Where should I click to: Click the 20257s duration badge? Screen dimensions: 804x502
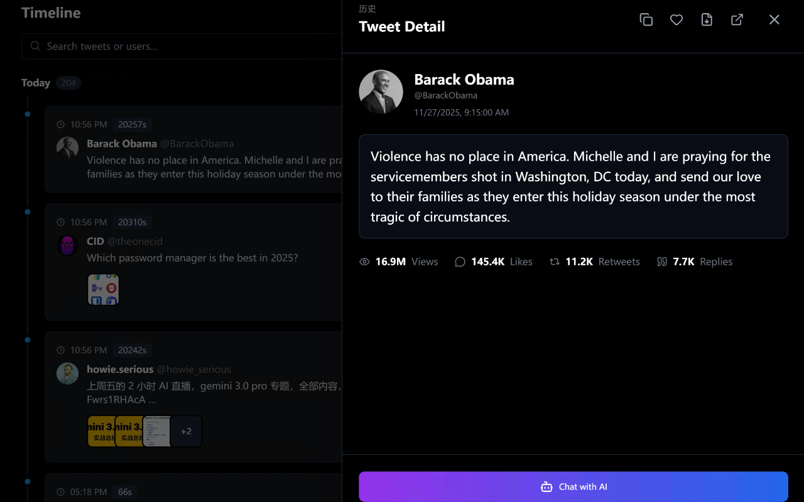133,124
